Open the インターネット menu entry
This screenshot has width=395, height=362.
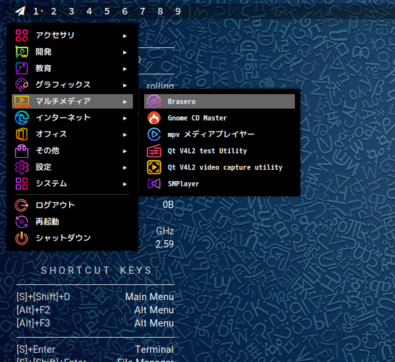(x=72, y=118)
